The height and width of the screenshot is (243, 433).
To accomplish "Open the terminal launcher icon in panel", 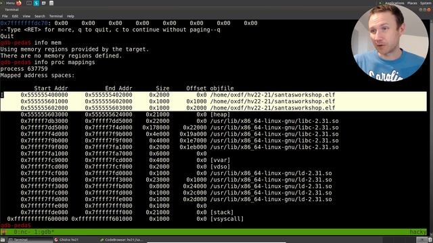I will tap(29, 3).
